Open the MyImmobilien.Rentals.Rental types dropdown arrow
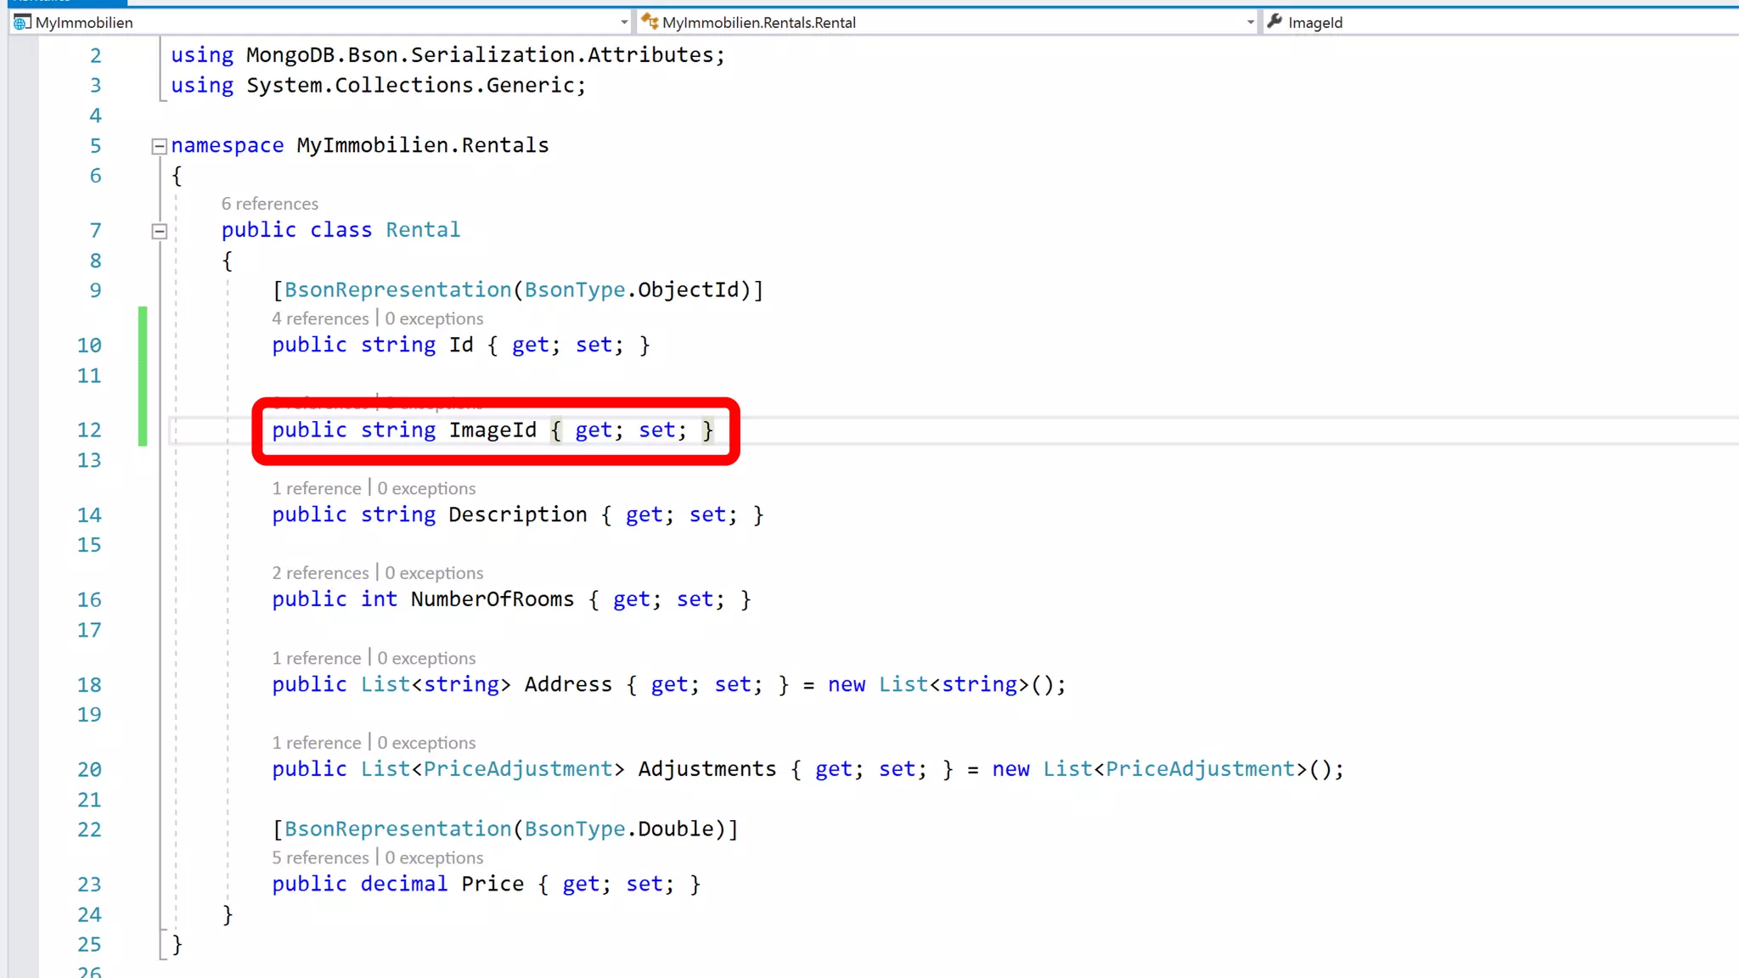Image resolution: width=1739 pixels, height=978 pixels. point(1250,23)
